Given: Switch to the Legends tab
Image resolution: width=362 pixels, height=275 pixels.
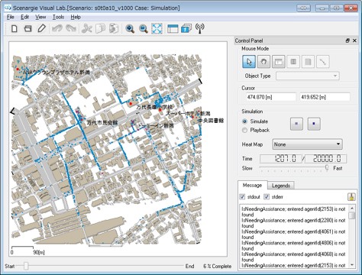Looking at the screenshot, I should point(281,186).
